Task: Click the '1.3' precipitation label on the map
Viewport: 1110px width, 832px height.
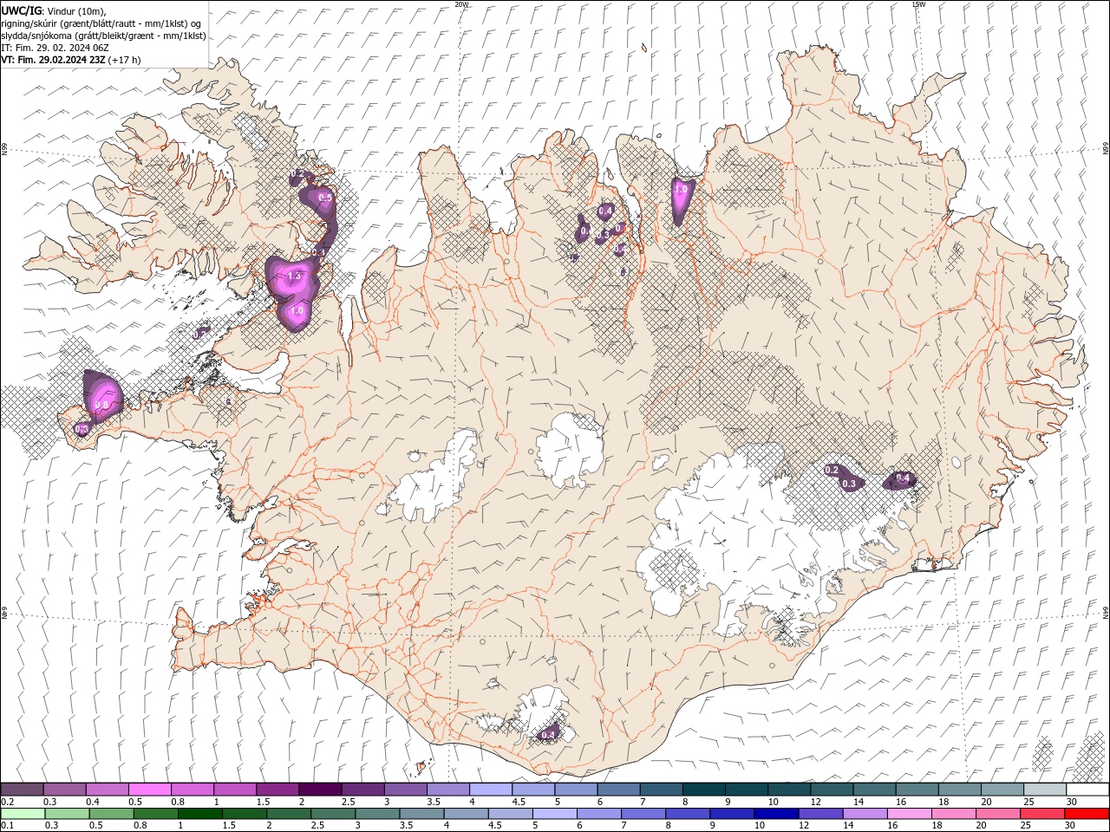Action: pyautogui.click(x=292, y=276)
